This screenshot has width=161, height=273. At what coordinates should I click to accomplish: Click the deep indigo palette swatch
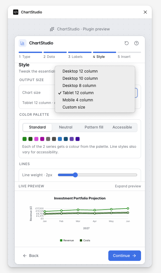(x=78, y=139)
